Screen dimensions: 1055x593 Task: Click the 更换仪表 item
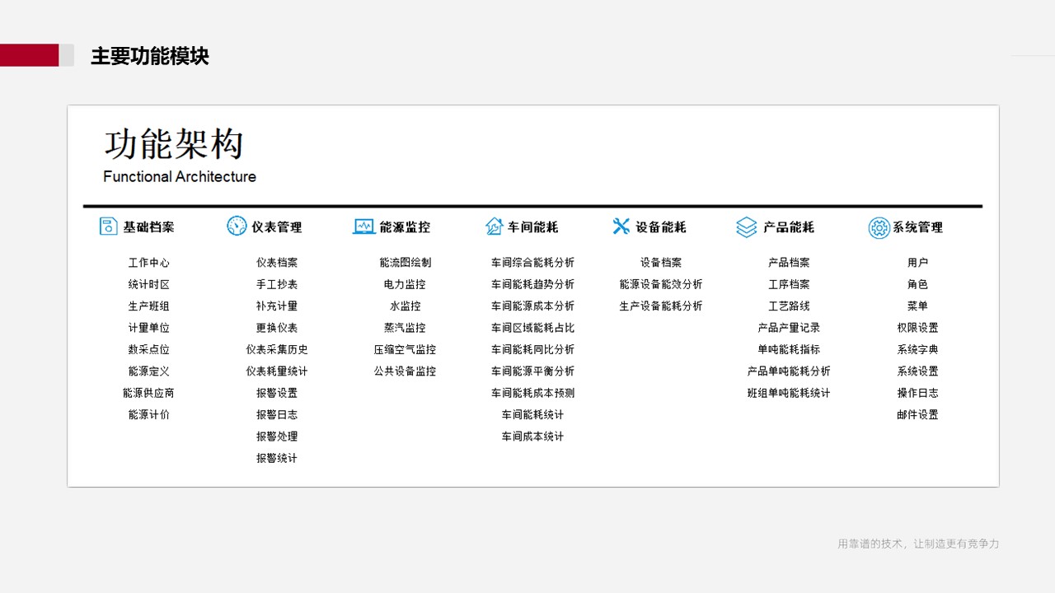(277, 328)
